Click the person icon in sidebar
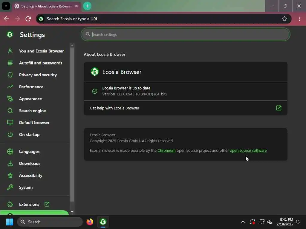The width and height of the screenshot is (306, 229). (x=10, y=51)
